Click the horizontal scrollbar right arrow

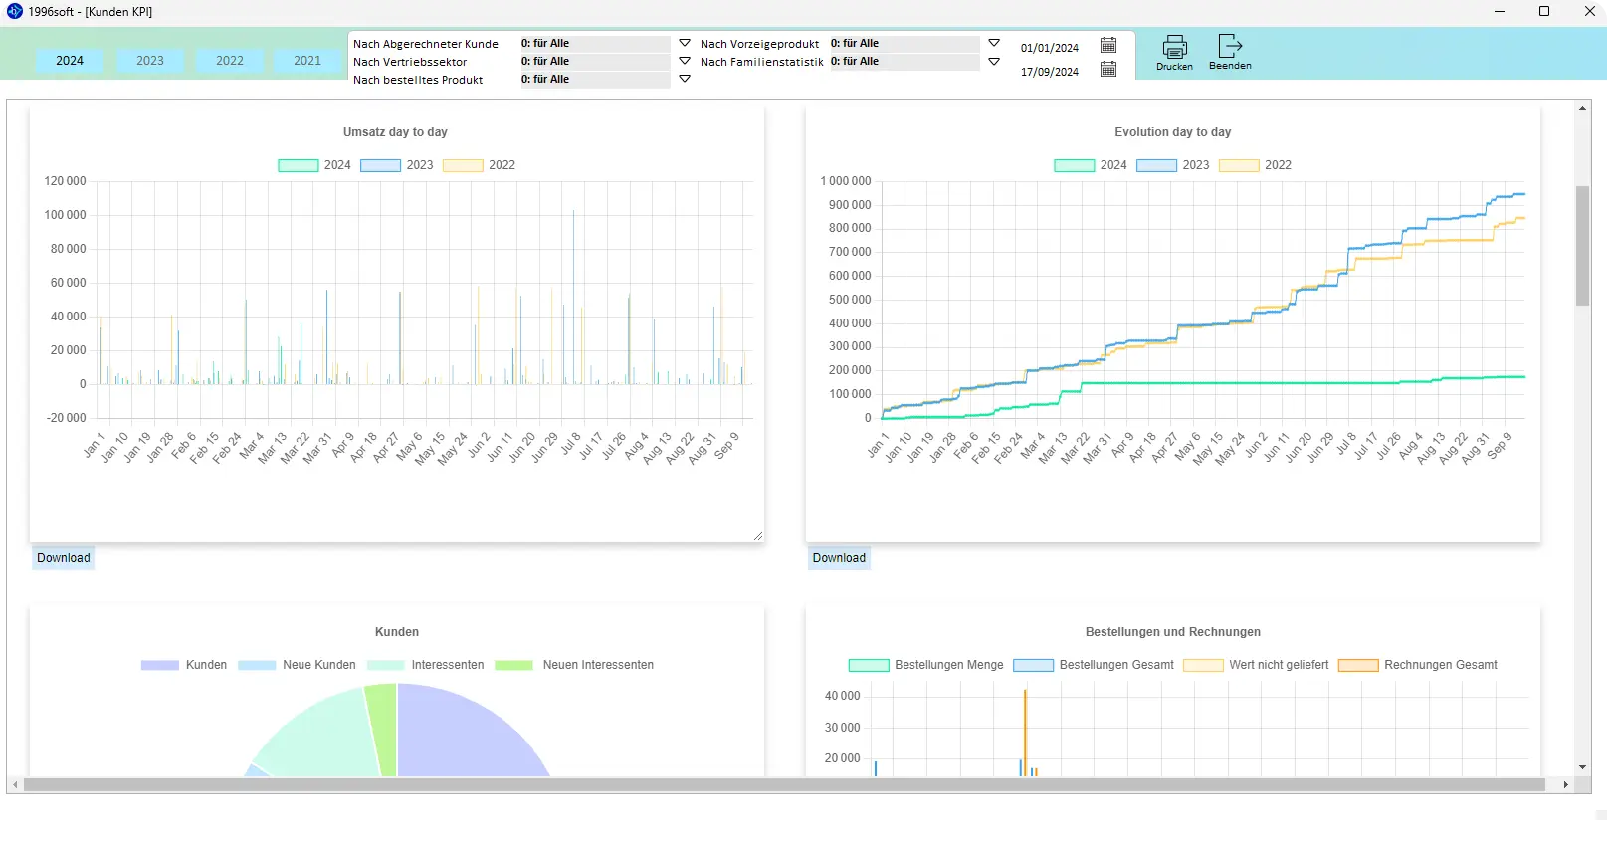tap(1565, 785)
